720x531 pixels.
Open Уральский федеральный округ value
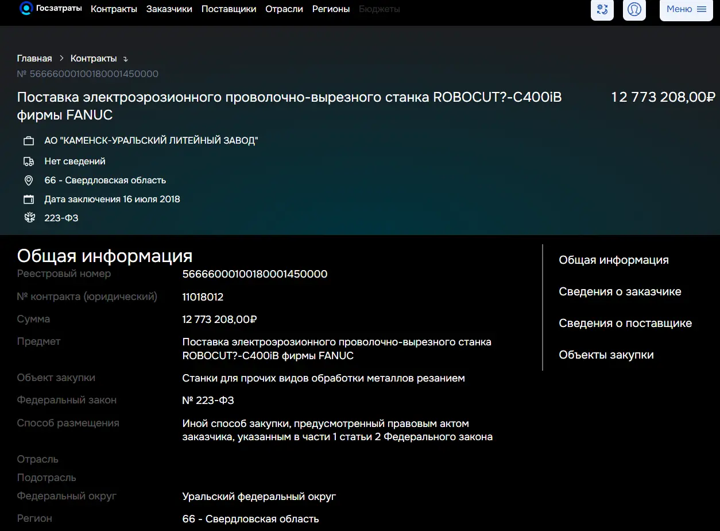[x=259, y=497]
